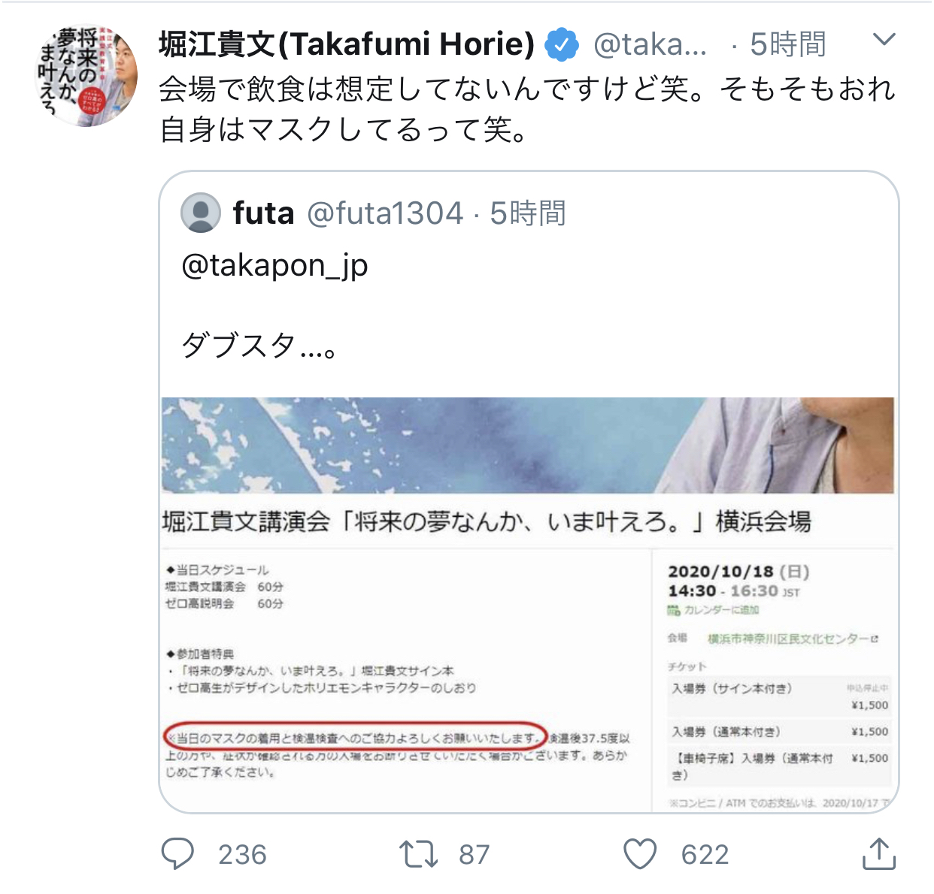934x894 pixels.
Task: Expand the tweet options chevron
Action: coord(884,39)
